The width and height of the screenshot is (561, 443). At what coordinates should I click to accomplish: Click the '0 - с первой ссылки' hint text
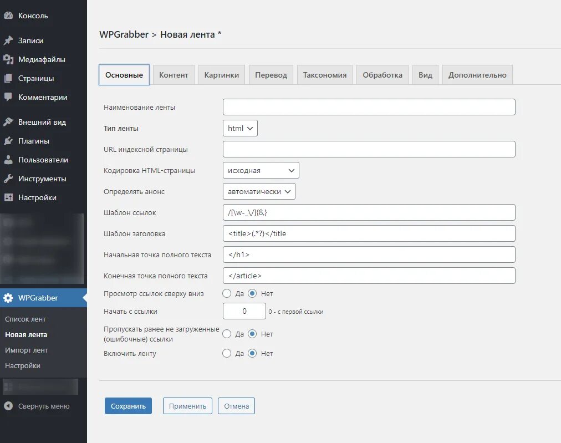click(x=296, y=312)
